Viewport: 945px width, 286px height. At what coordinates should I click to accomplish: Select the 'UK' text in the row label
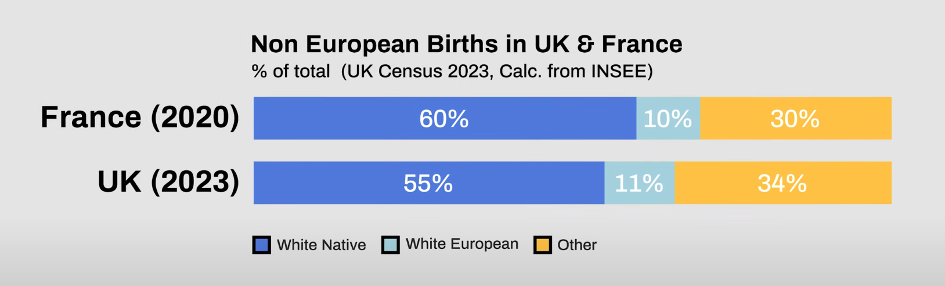pos(120,182)
